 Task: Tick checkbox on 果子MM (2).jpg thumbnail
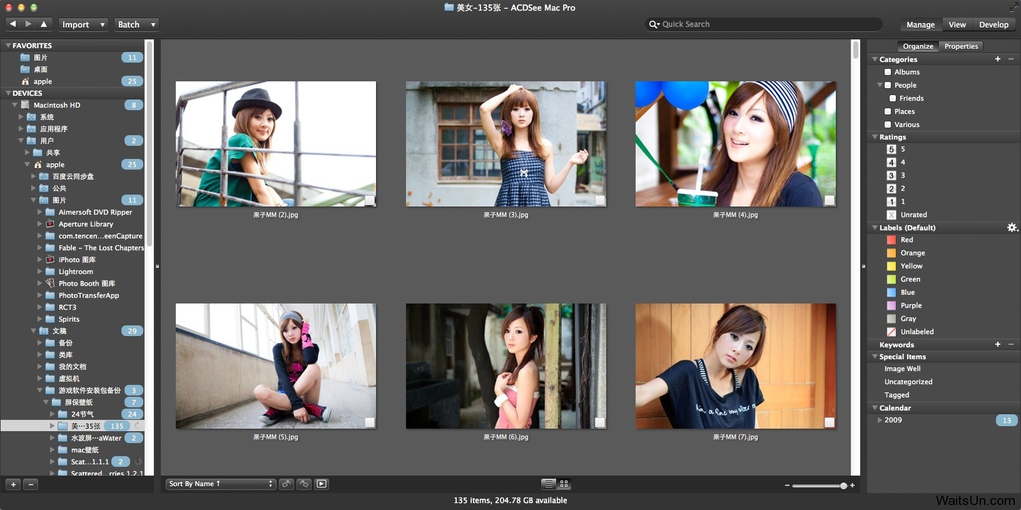point(370,200)
